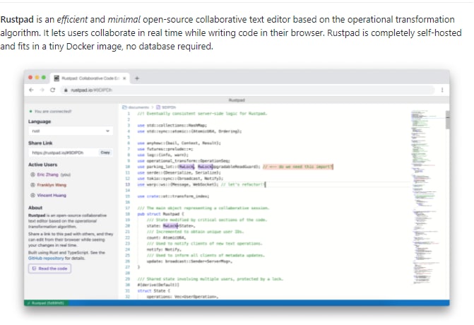Image resolution: width=474 pixels, height=325 pixels.
Task: Reload the Rustpad page
Action: coord(52,90)
